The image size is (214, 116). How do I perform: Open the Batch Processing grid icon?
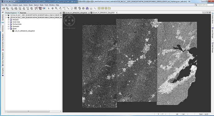40,8
